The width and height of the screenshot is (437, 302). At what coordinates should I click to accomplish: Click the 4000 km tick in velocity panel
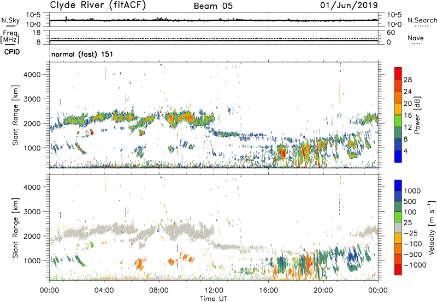pos(32,187)
